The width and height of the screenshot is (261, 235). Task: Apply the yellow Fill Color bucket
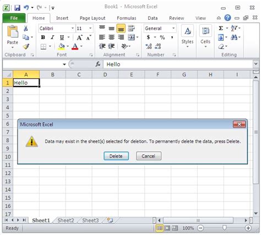click(x=62, y=47)
